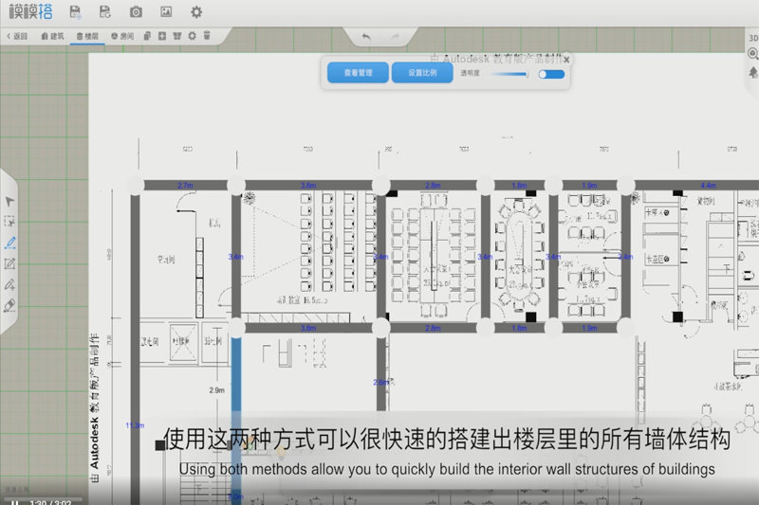The height and width of the screenshot is (505, 759).
Task: Click the undo arrow
Action: 366,36
